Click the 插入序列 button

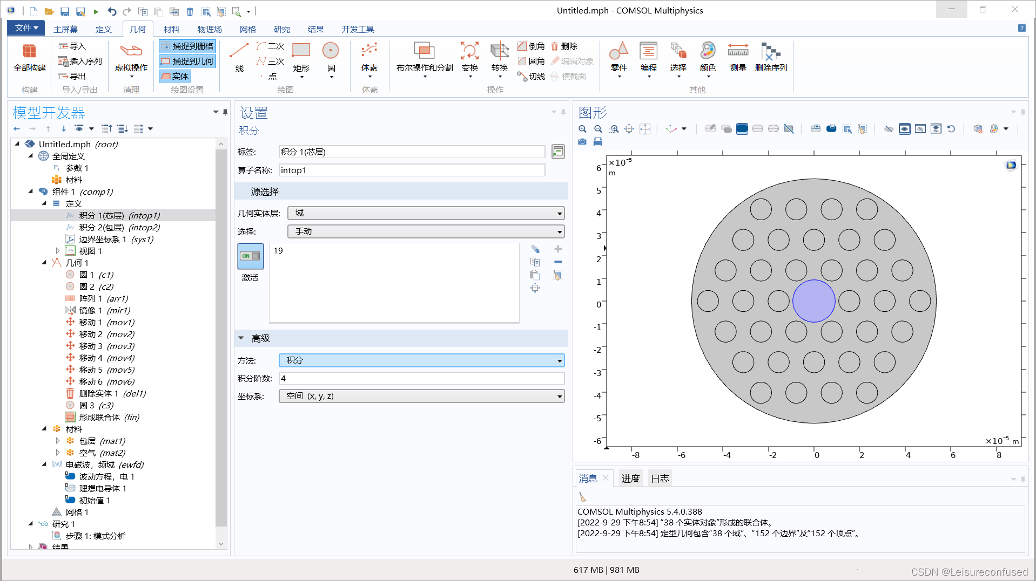point(80,61)
